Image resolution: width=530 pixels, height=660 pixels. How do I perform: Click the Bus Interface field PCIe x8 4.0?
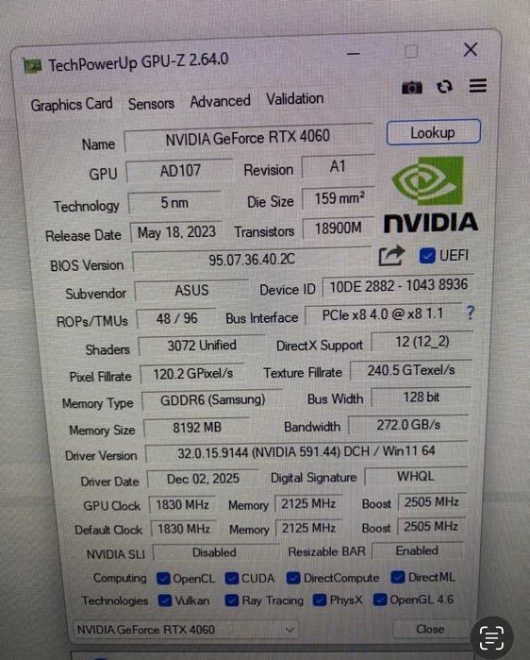point(383,314)
